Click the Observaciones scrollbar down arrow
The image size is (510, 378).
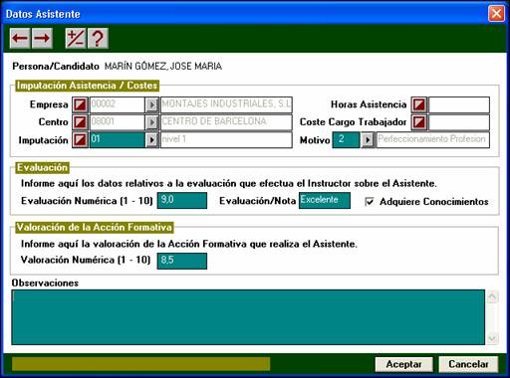[x=492, y=338]
